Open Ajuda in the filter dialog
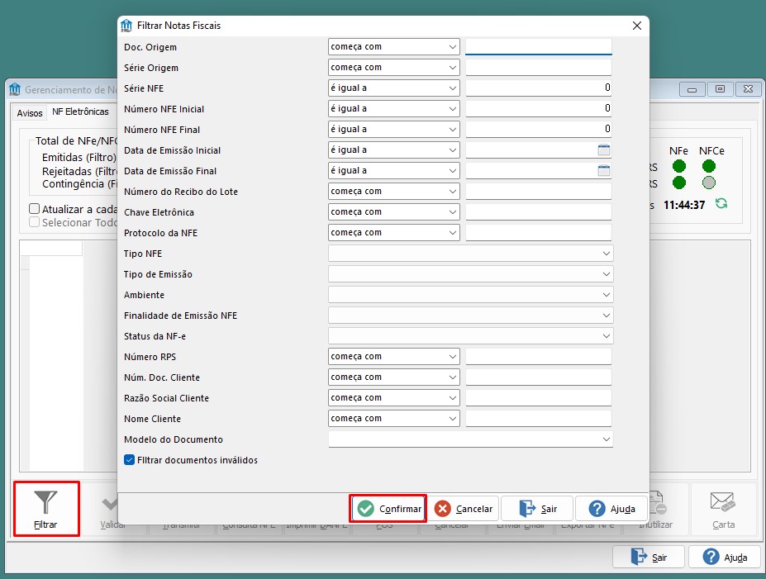 coord(612,509)
